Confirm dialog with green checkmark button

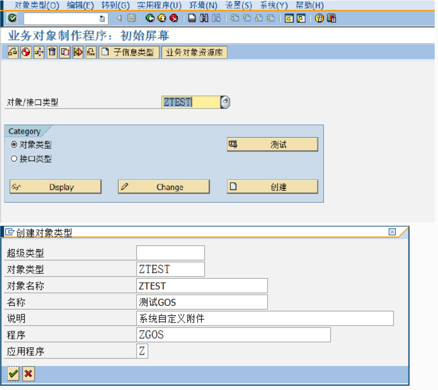click(13, 374)
